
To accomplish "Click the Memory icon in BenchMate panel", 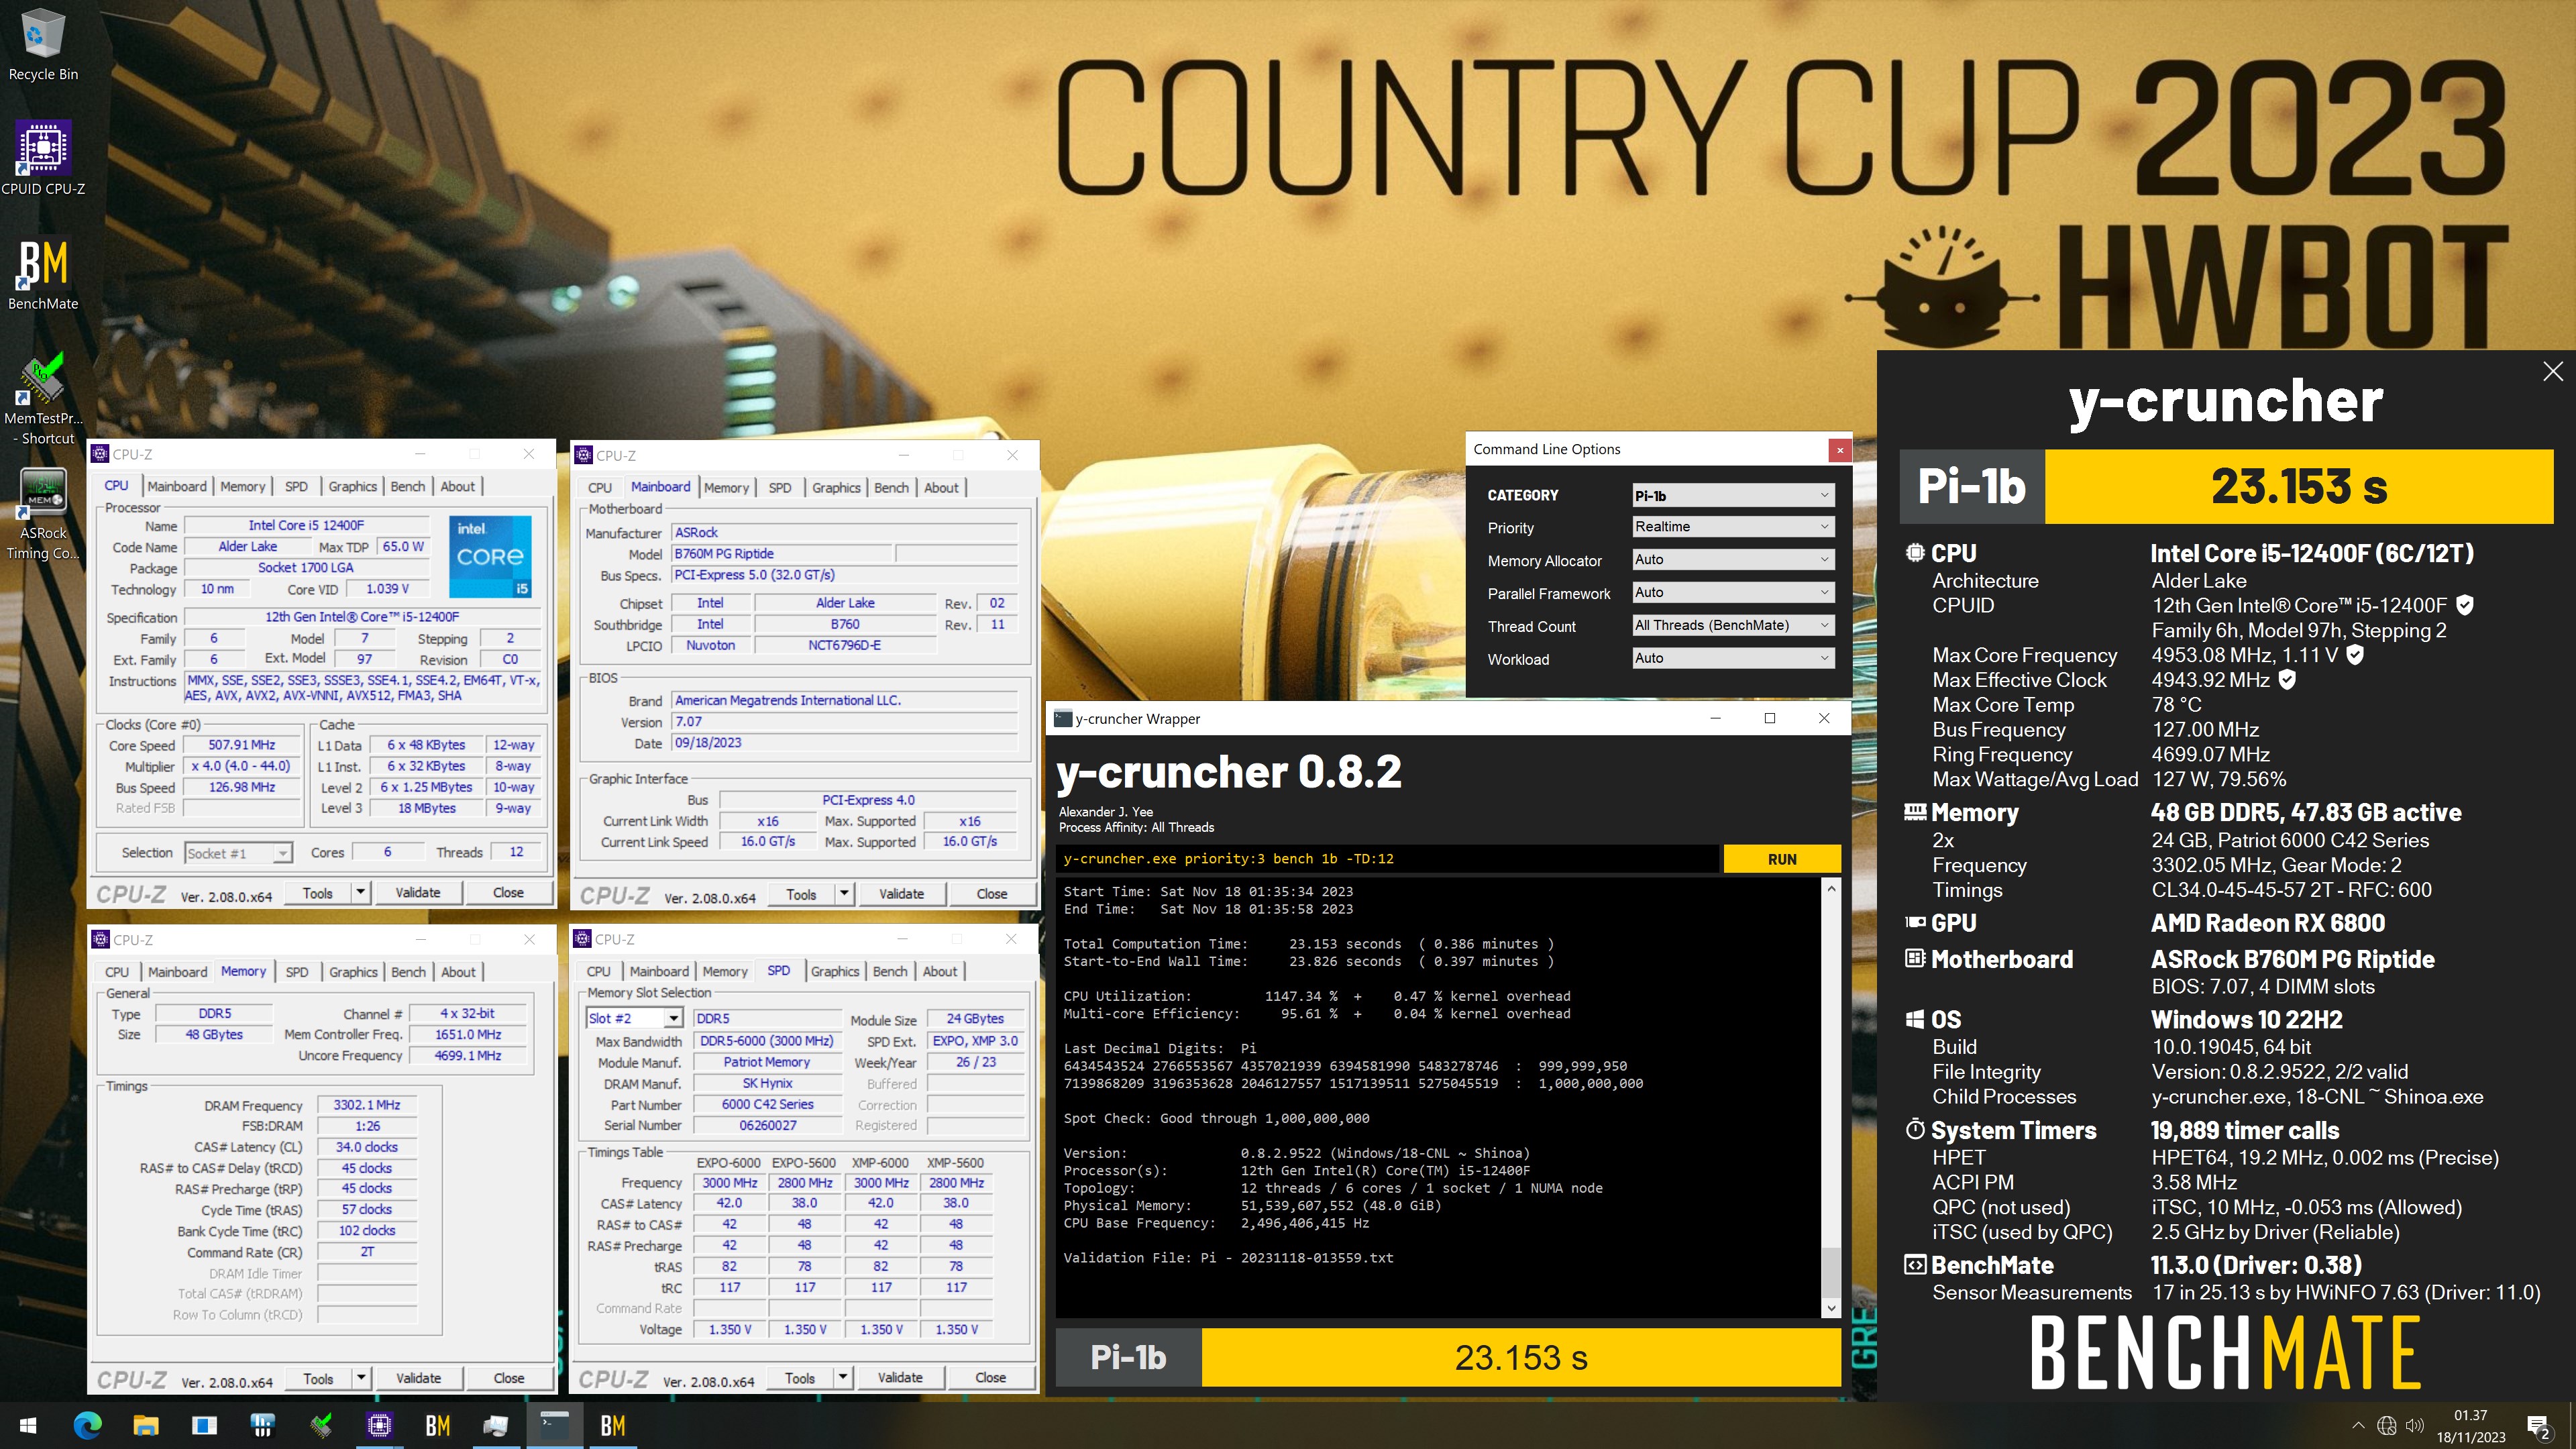I will tap(1914, 812).
